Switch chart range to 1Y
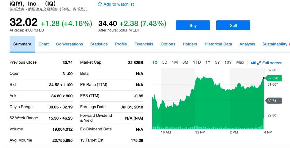Image resolution: width=290 pixels, height=148 pixels. coord(208,62)
